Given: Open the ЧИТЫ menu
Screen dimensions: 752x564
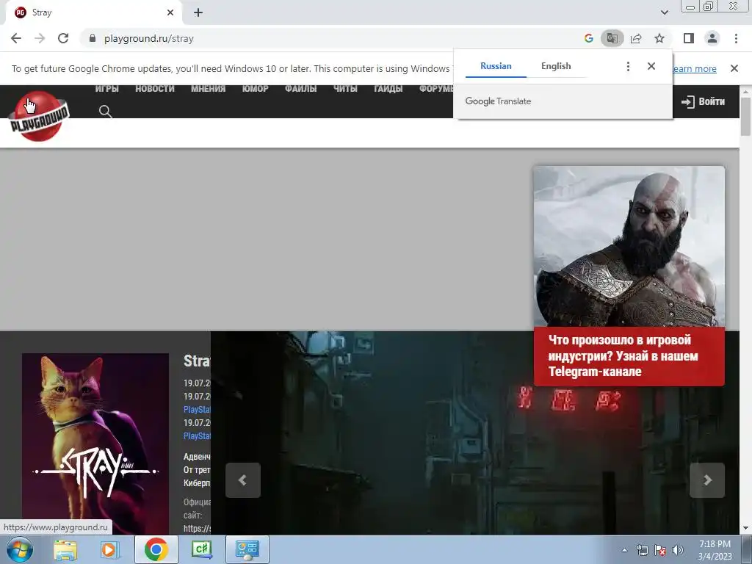Looking at the screenshot, I should click(345, 89).
